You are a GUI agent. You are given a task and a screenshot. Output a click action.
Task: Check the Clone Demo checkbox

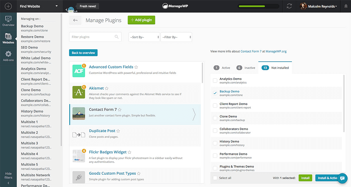pyautogui.click(x=215, y=118)
